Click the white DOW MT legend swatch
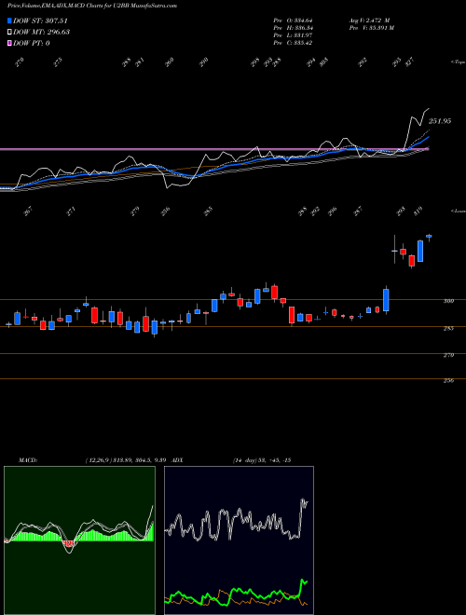466x615 pixels. tap(9, 32)
